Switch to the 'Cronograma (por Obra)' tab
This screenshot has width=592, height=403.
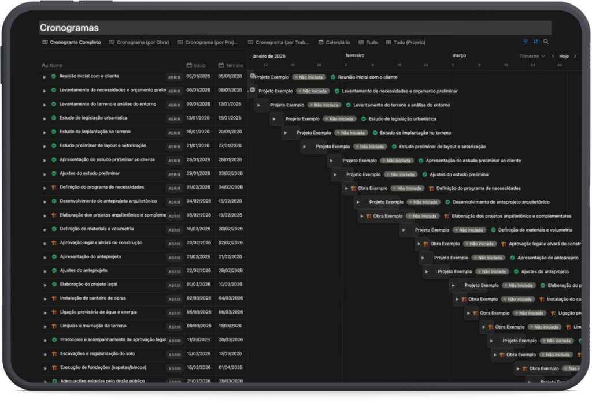pos(139,42)
